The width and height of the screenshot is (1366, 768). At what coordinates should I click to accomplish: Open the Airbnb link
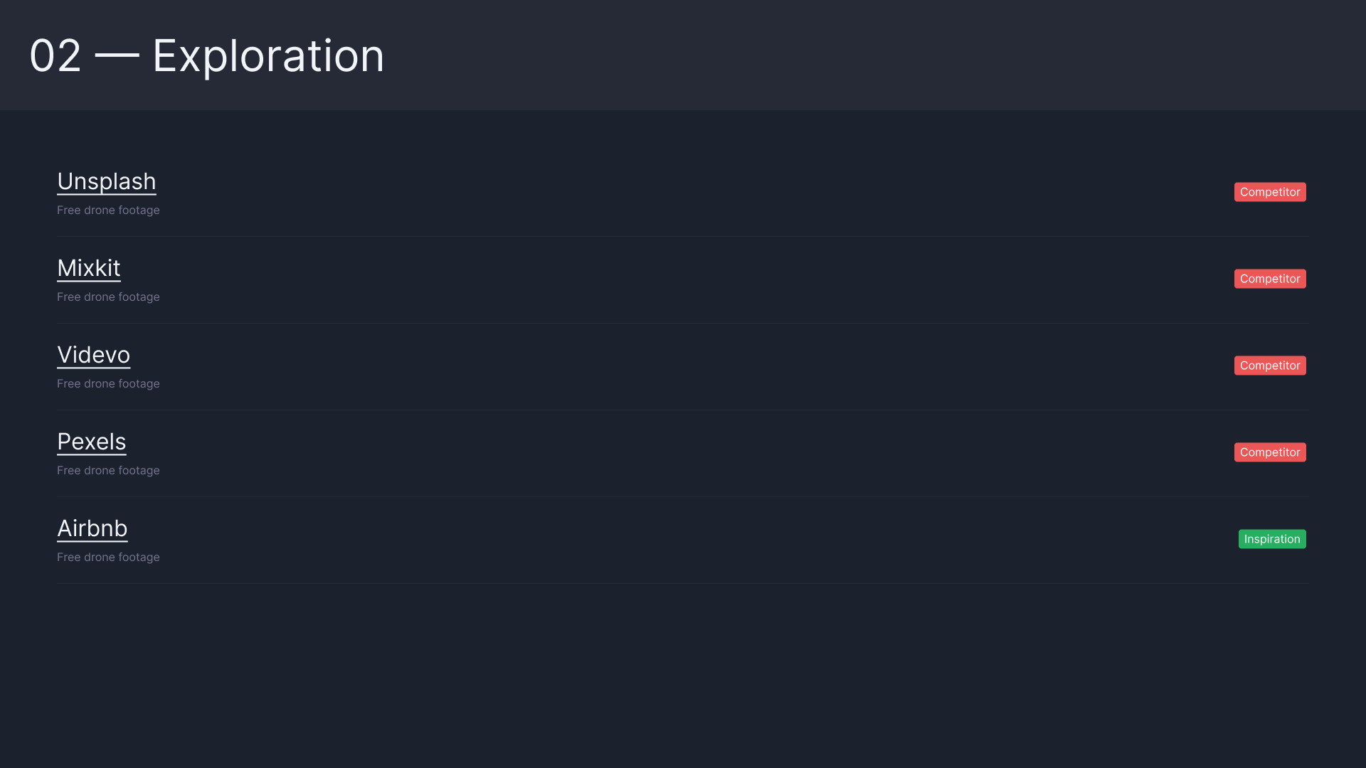pos(92,529)
